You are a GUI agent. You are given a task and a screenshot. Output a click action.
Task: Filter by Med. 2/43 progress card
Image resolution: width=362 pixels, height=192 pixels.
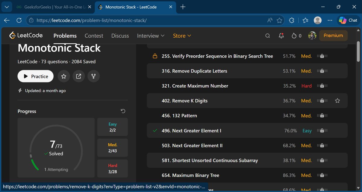(x=113, y=148)
